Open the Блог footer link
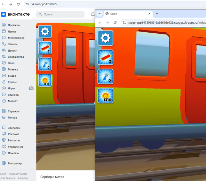 (3, 174)
